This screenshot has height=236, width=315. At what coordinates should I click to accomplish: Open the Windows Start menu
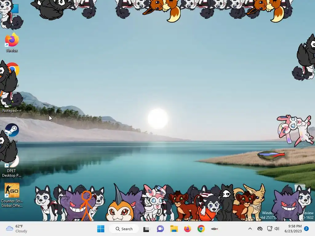[101, 229]
